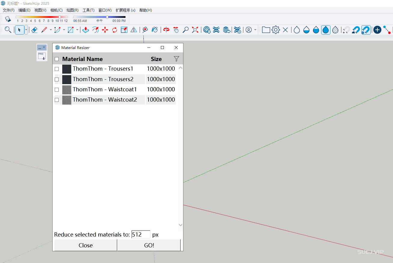Open the search tool magnifier
Image resolution: width=393 pixels, height=263 pixels.
point(8,30)
